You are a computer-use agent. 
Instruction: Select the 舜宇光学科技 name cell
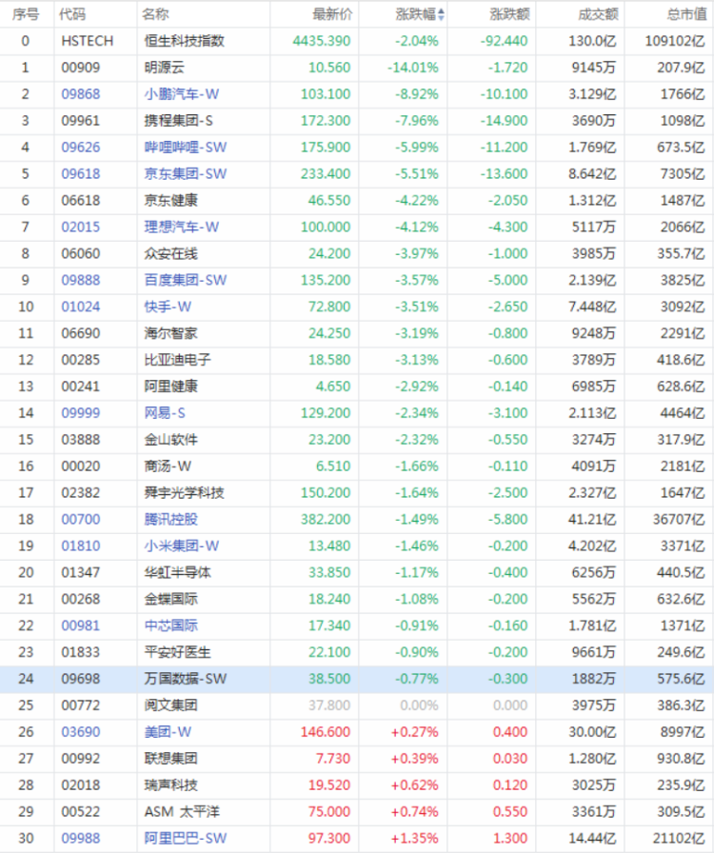pos(184,493)
